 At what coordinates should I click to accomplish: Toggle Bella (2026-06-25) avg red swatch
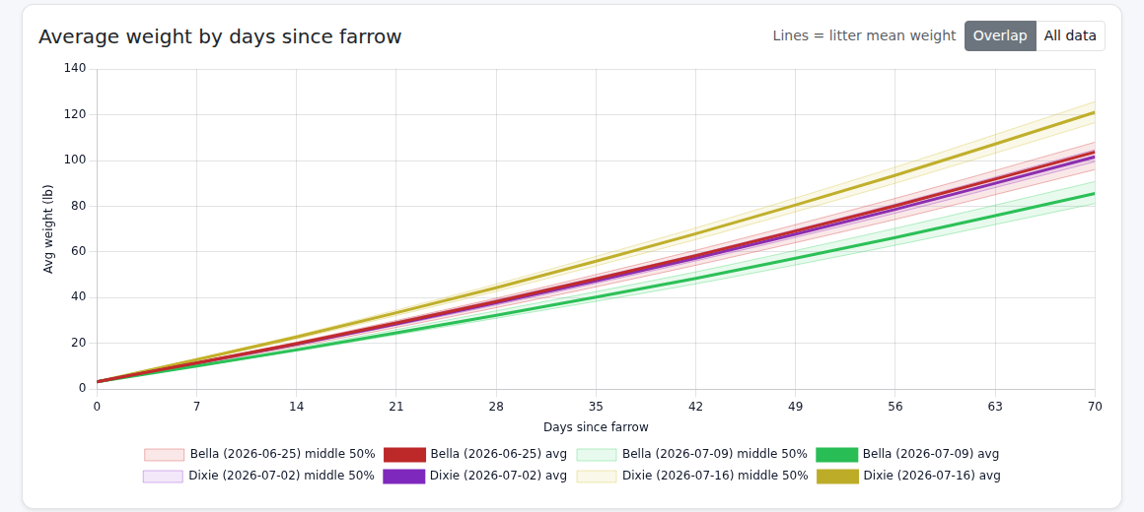[x=404, y=455]
